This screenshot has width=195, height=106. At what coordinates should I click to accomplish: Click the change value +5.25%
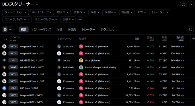point(150,68)
